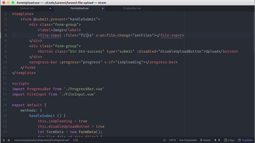This screenshot has height=143, width=255.
Task: Click modified dot on FormUpload.vue tab
Action: coord(103,8)
